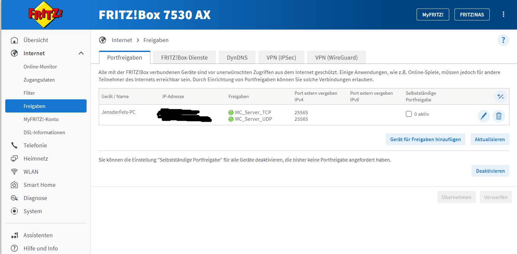Viewport: 517px width, 254px height.
Task: Click the Hilfe und Info question icon
Action: [x=14, y=248]
